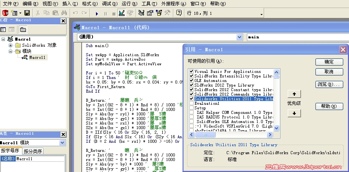The height and width of the screenshot is (172, 349).
Task: Click the Undo arrow icon
Action: pyautogui.click(x=75, y=13)
